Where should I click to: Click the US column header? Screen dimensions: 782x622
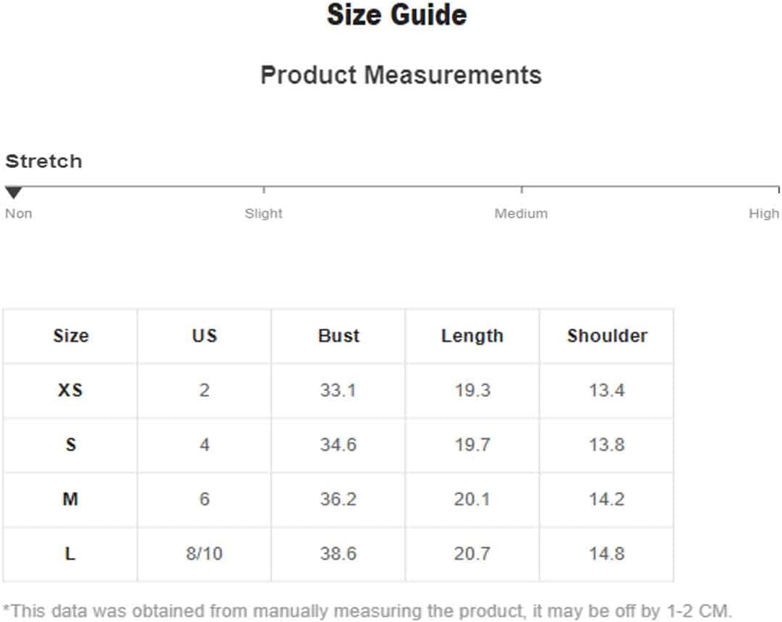coord(205,336)
